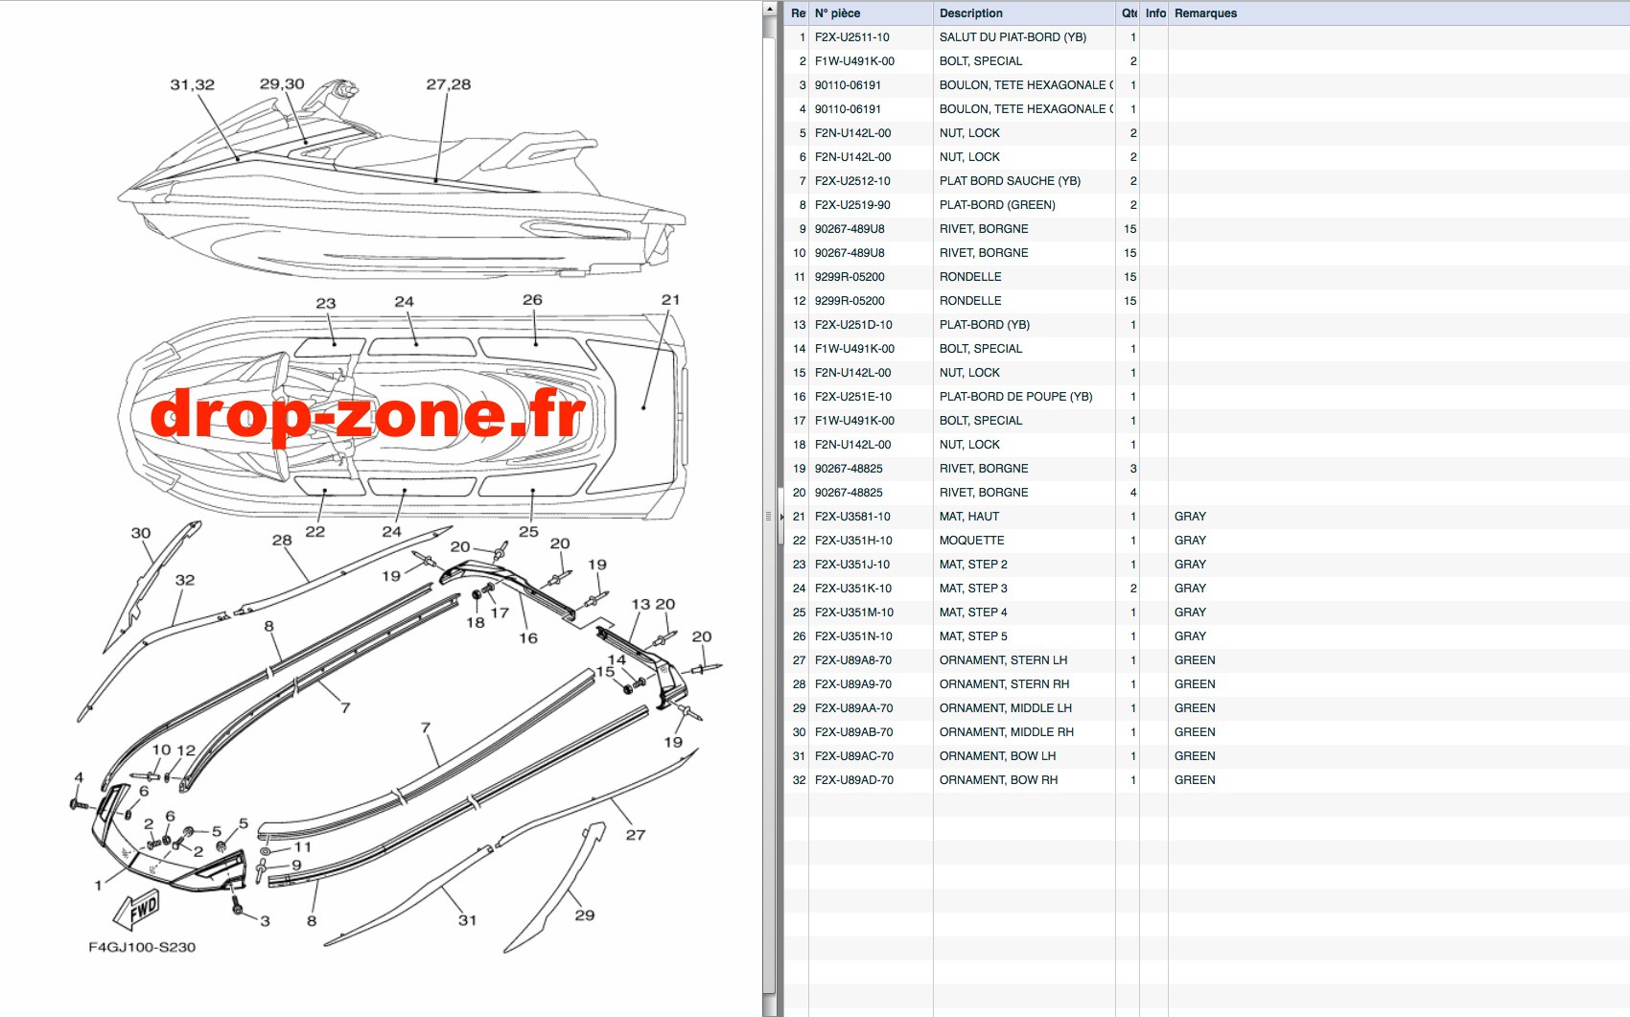Click the splitter grip between diagram and table

(x=768, y=516)
